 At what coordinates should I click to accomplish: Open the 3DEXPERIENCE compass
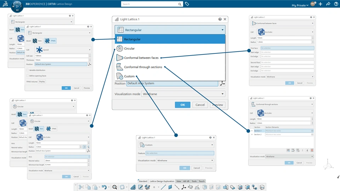click(17, 6)
